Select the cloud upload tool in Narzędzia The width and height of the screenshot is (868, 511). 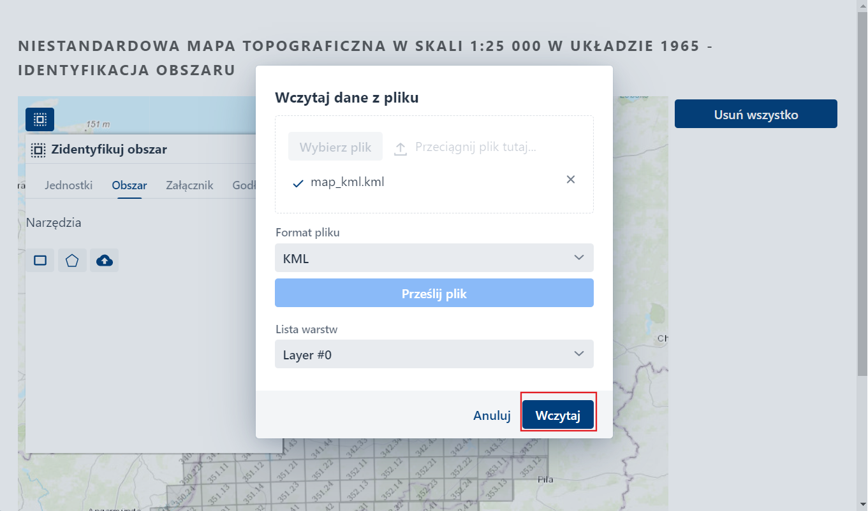[x=104, y=260]
